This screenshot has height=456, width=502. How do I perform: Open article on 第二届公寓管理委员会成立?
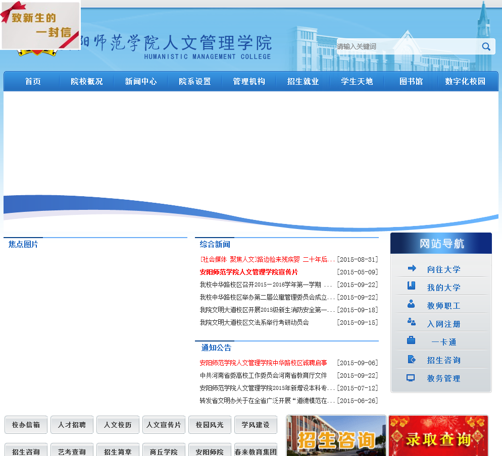click(x=267, y=298)
